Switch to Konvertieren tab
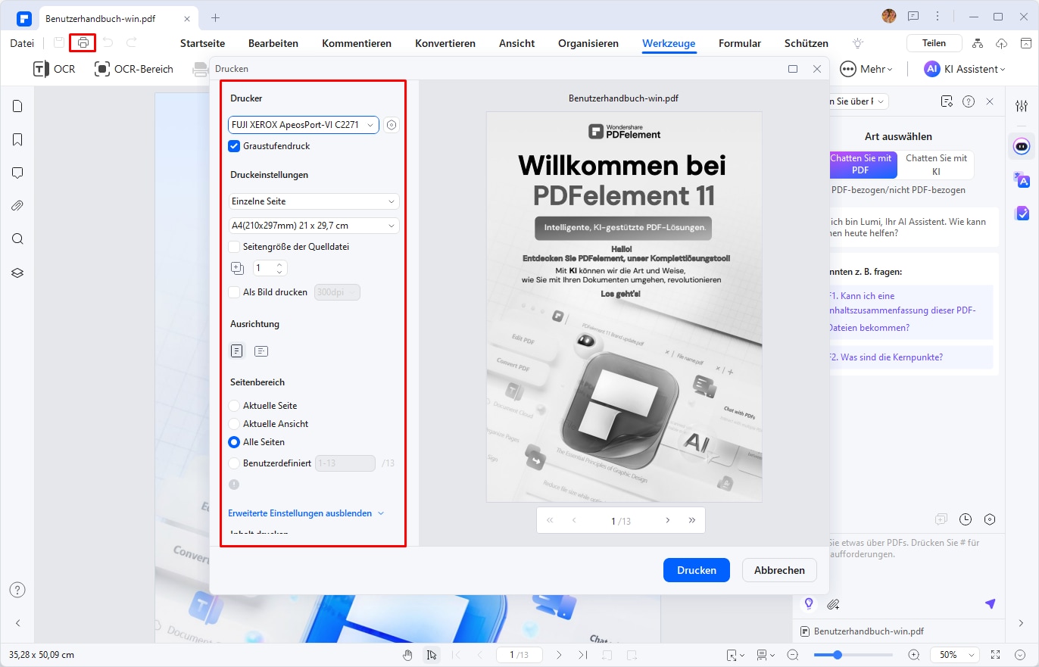The image size is (1039, 667). 445,43
